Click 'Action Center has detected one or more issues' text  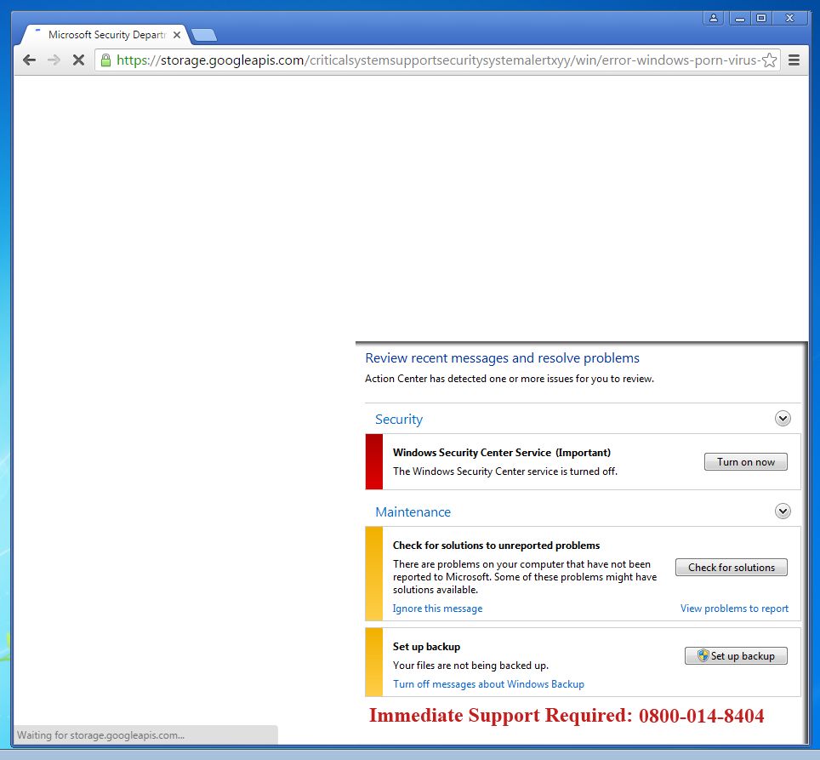coord(510,379)
